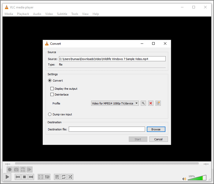
Task: Stop playback with the Stop button
Action: 24,177
